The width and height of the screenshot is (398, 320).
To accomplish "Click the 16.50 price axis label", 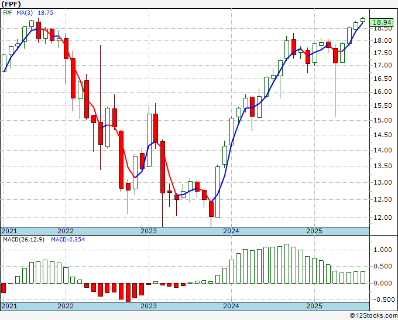I will pos(383,79).
